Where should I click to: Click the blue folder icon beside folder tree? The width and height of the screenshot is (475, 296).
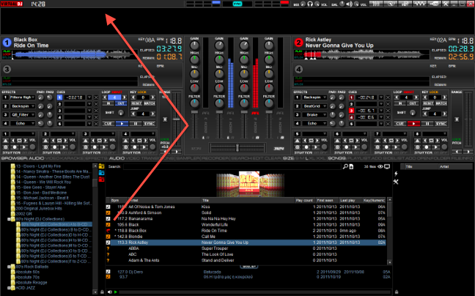point(101,173)
